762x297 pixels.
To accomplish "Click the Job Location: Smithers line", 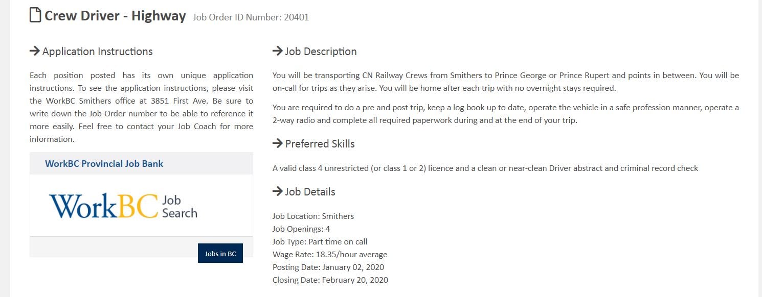I will (x=313, y=216).
